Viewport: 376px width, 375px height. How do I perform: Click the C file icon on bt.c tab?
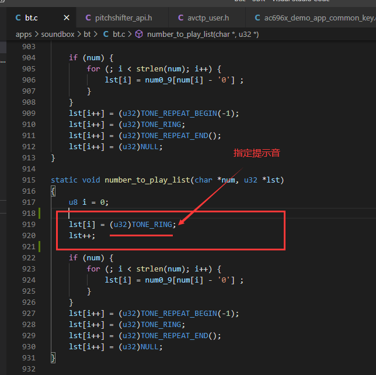(x=18, y=18)
